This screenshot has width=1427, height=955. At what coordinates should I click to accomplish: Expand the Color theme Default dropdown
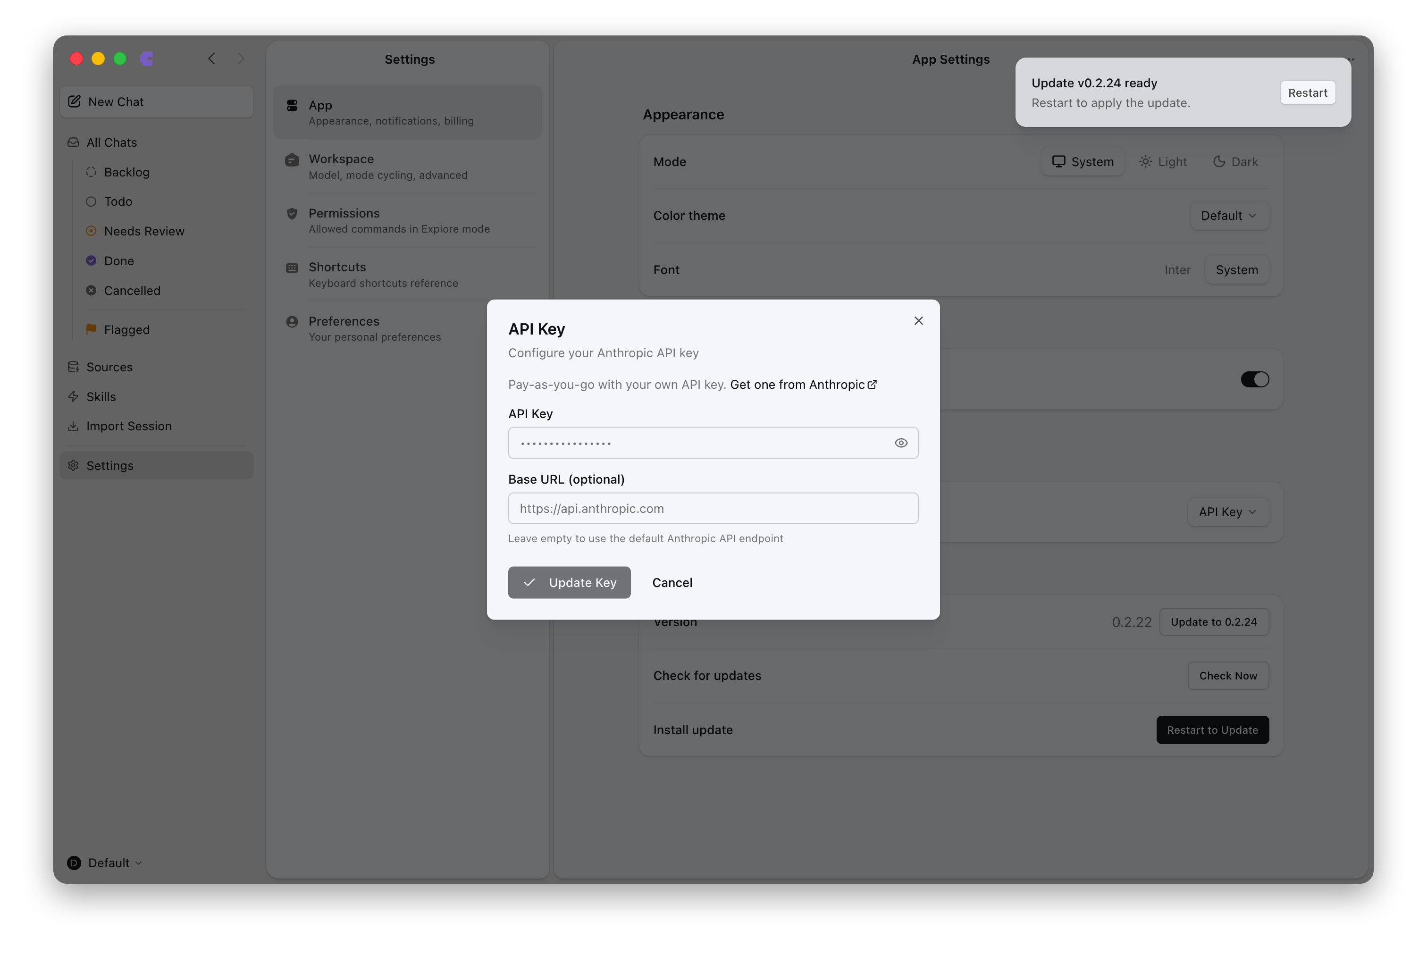tap(1228, 216)
